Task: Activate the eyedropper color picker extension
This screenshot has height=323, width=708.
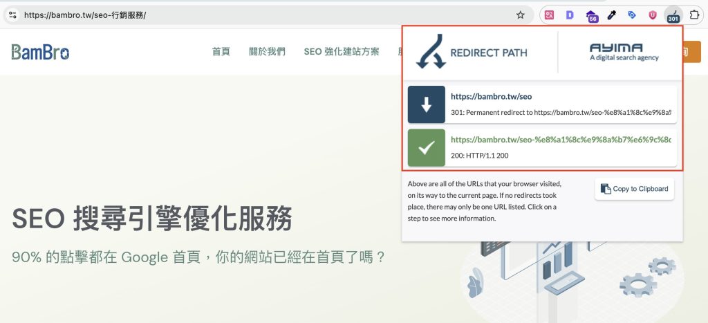Action: click(x=611, y=15)
